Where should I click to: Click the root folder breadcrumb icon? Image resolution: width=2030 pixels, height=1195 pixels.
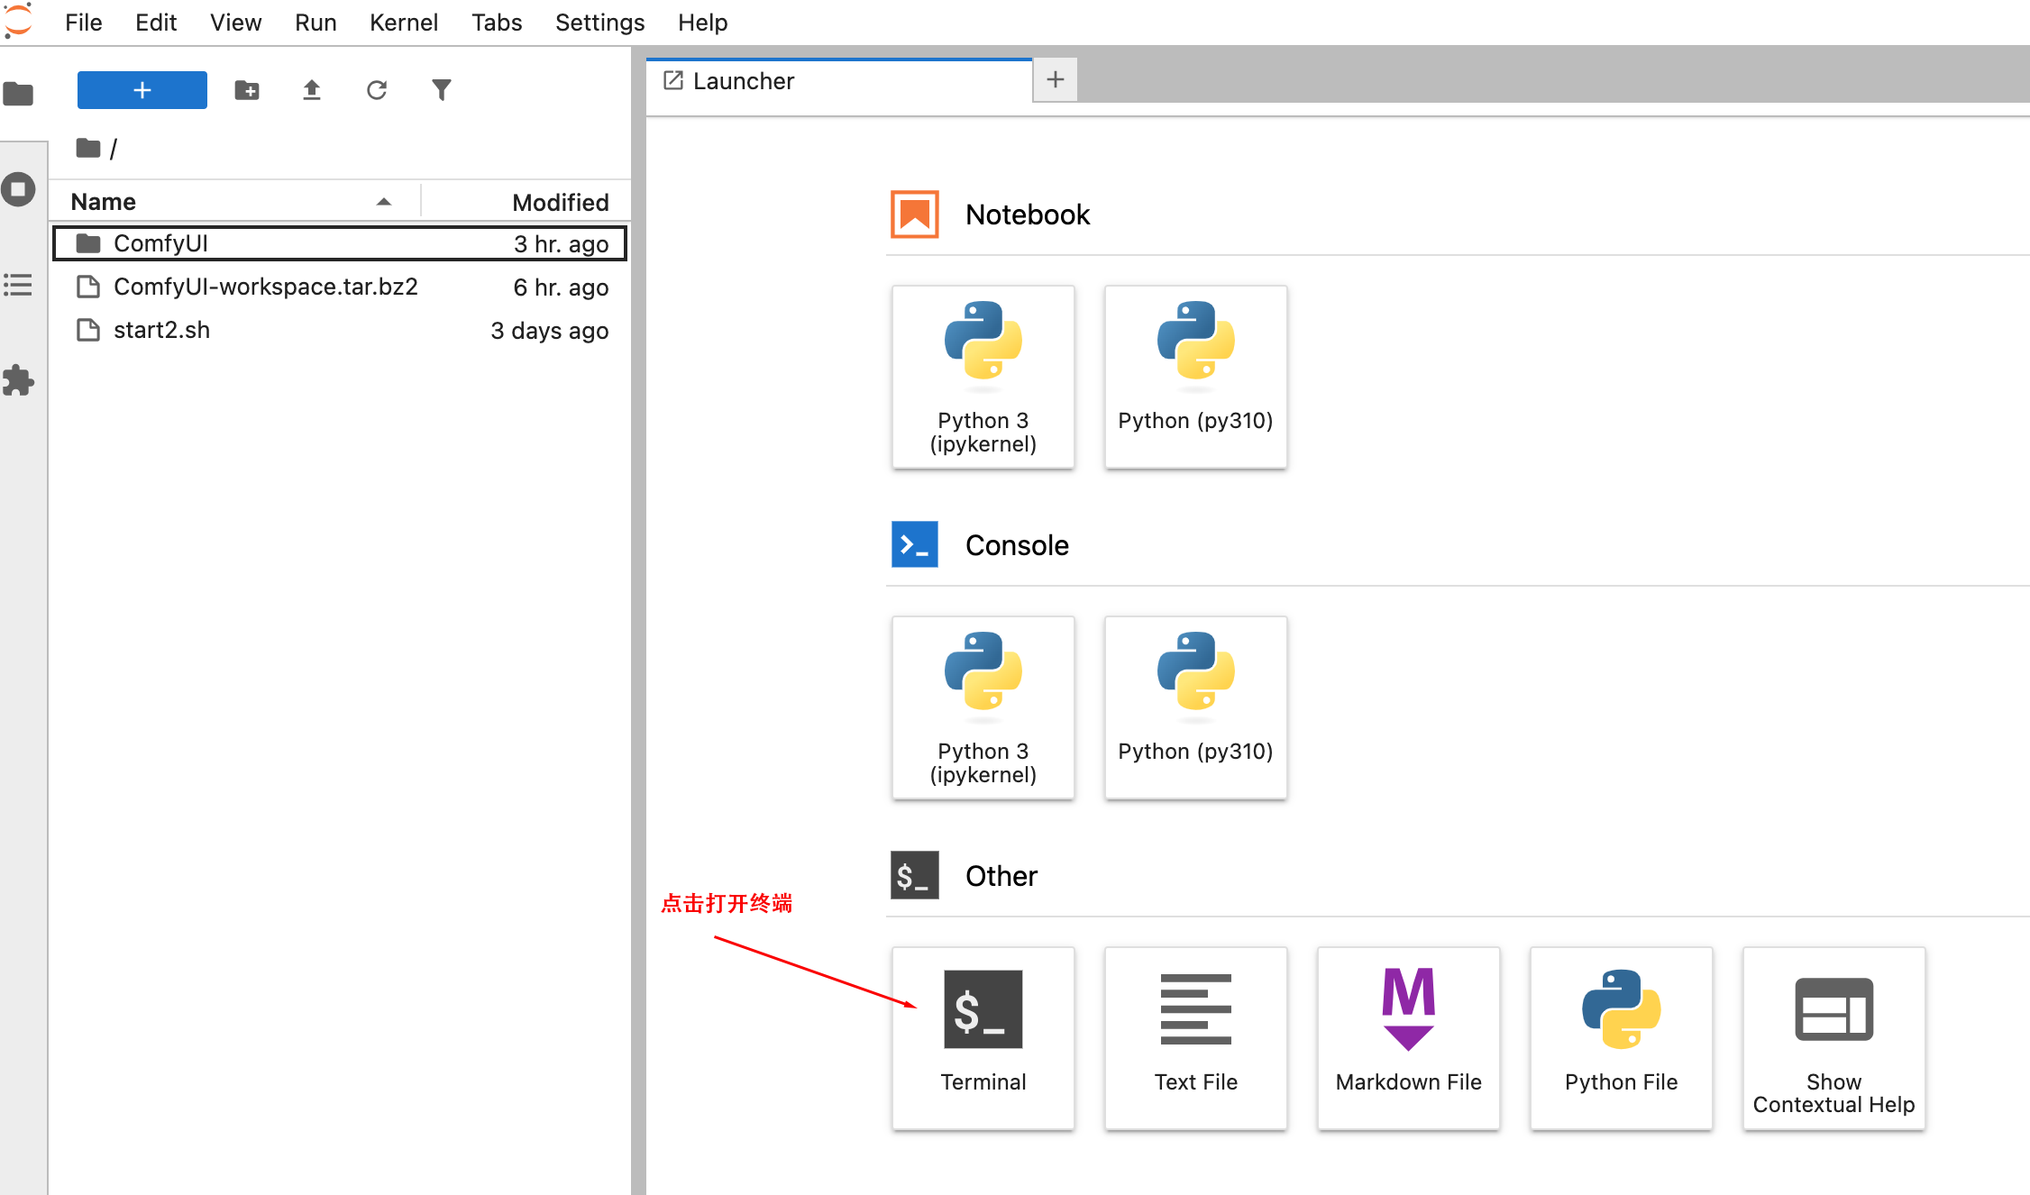[88, 148]
